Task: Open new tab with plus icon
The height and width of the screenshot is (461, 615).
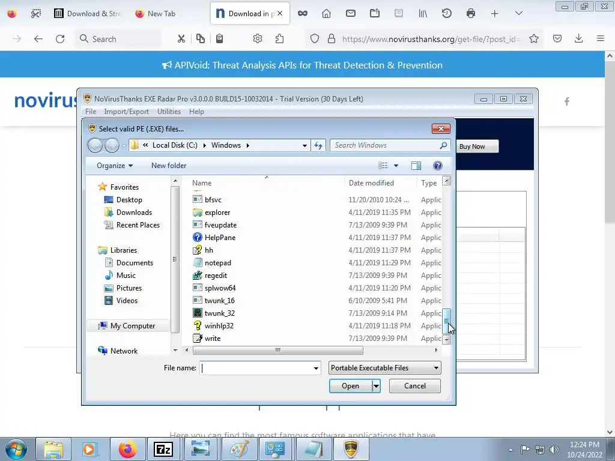Action: [495, 14]
